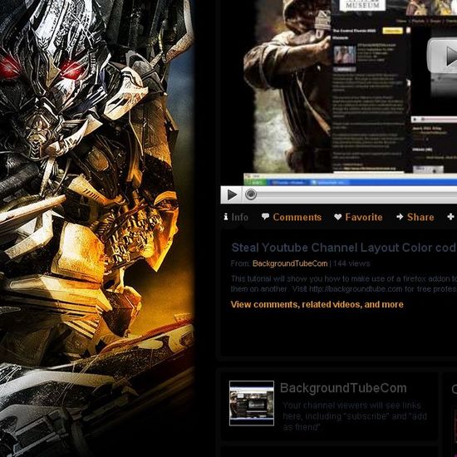Open the 'Steal Youtube Channel Layout Color' video title
The width and height of the screenshot is (457, 457).
tap(344, 248)
